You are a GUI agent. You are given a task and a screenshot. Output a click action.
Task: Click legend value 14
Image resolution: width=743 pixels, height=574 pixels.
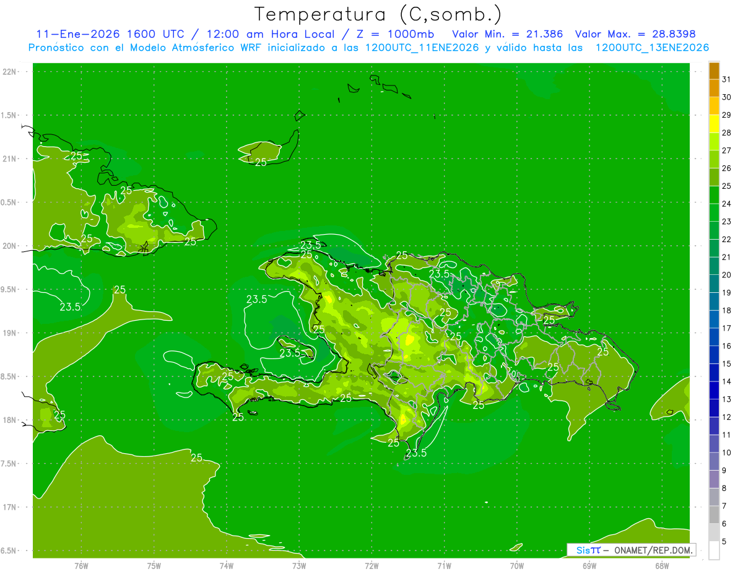[726, 381]
